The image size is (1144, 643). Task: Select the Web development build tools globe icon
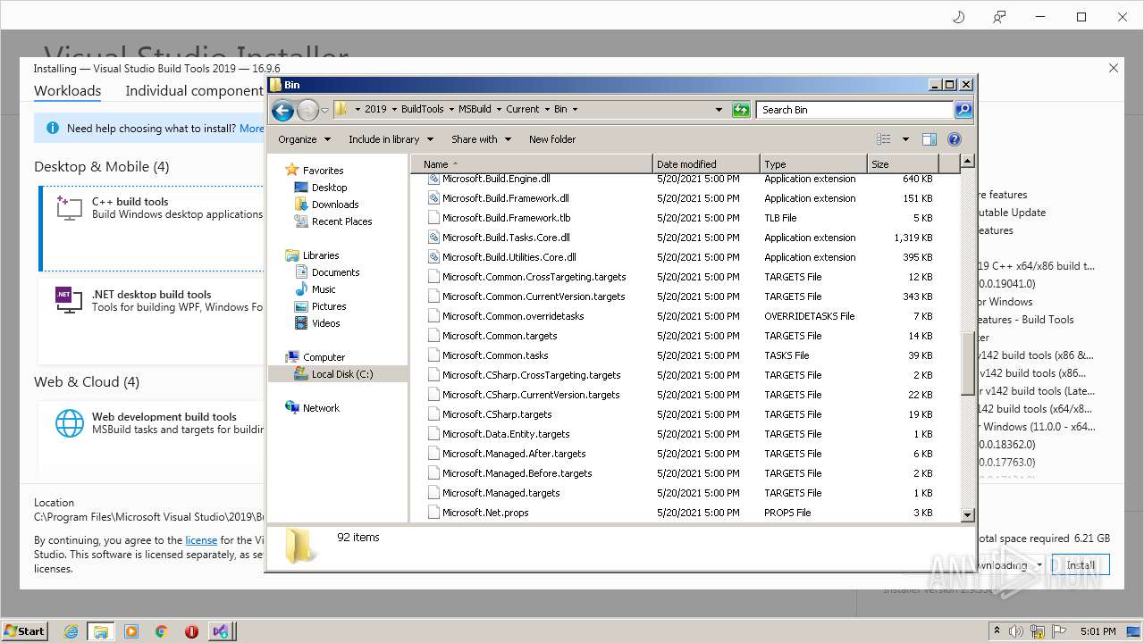pos(69,423)
